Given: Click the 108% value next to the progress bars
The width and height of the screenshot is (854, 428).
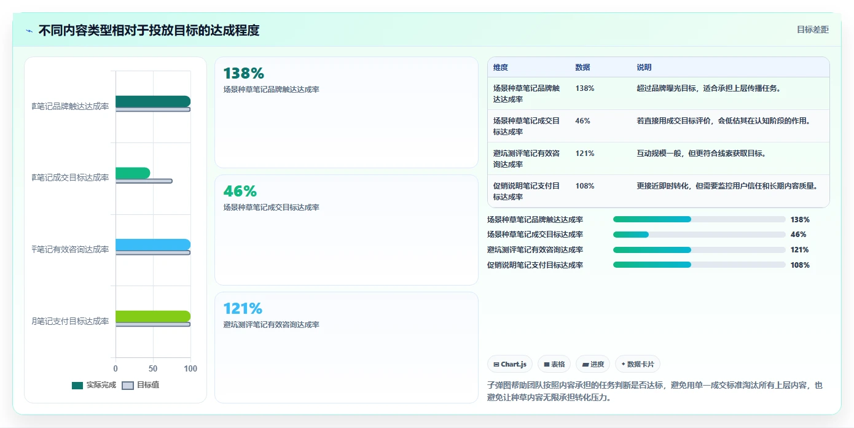Looking at the screenshot, I should point(800,265).
